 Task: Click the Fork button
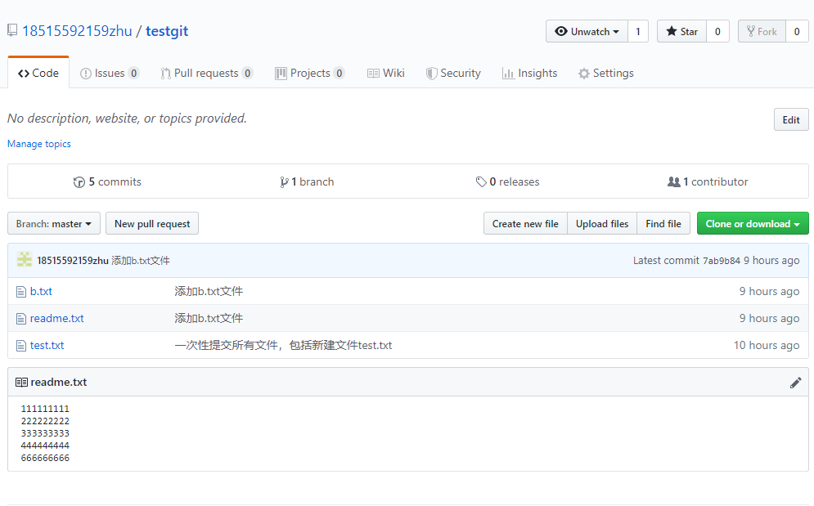click(762, 31)
